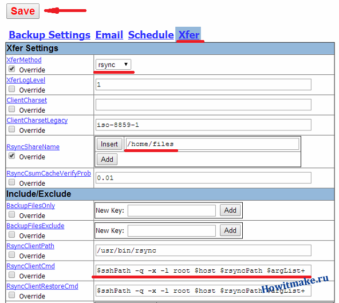Open the RsyncClientRestoreCmd help link

(x=42, y=286)
